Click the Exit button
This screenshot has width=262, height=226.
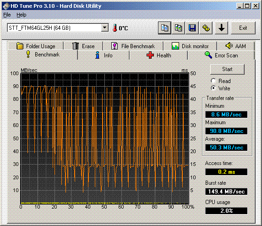point(243,28)
